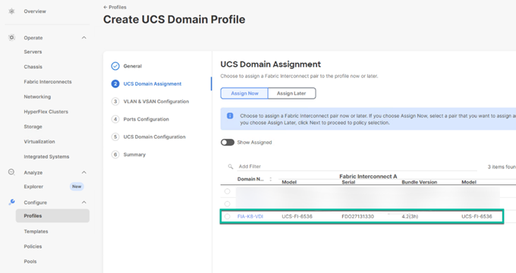Click the Add Filter input field
Screen dimensions: 516x273
coord(357,166)
